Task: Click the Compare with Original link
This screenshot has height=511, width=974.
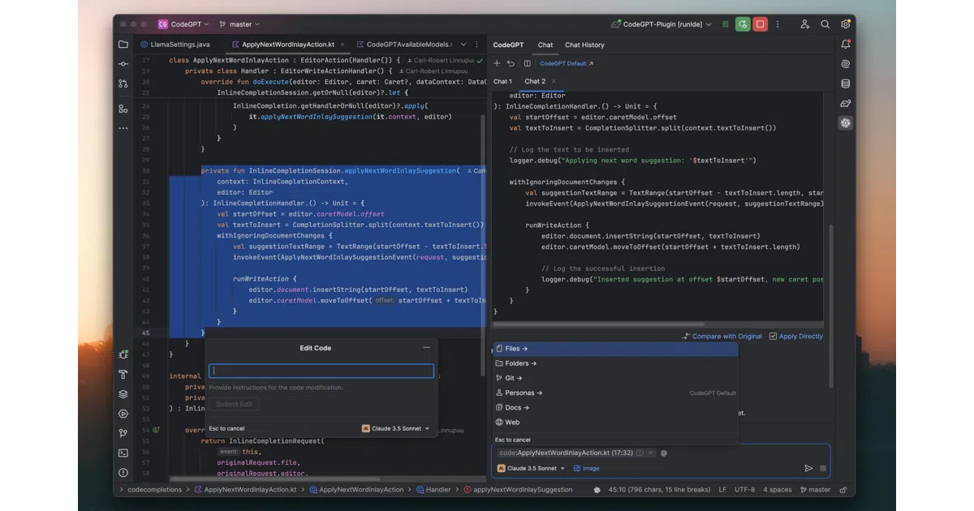Action: coord(722,337)
